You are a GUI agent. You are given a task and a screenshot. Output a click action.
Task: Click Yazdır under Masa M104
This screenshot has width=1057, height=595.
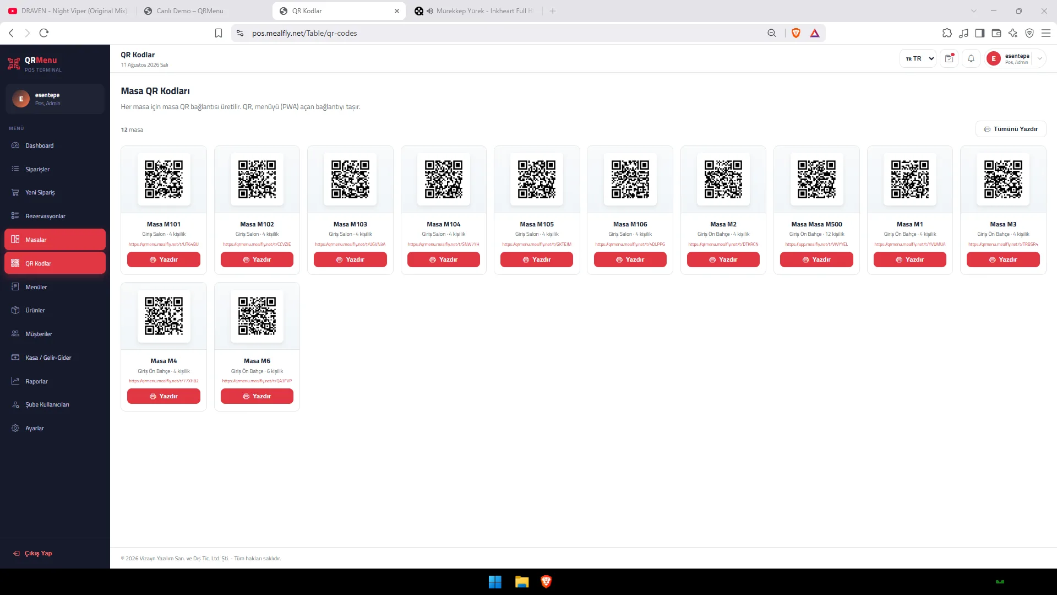pos(444,259)
